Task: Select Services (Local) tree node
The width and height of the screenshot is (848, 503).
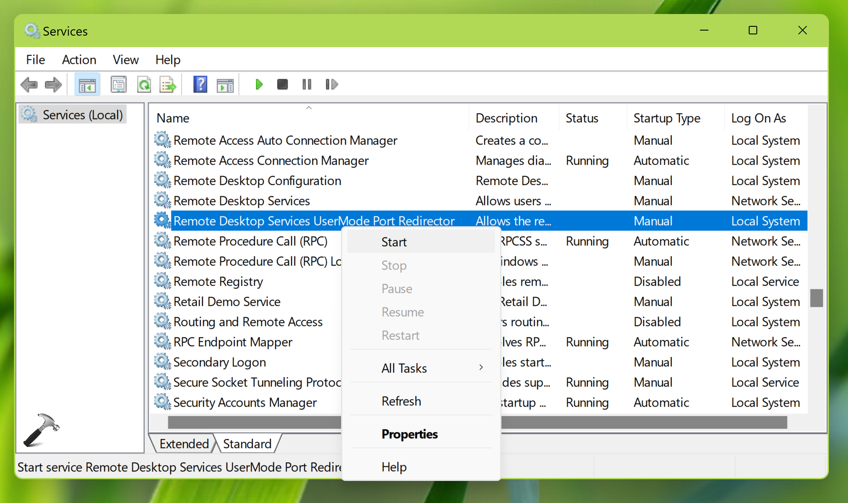Action: (x=82, y=115)
